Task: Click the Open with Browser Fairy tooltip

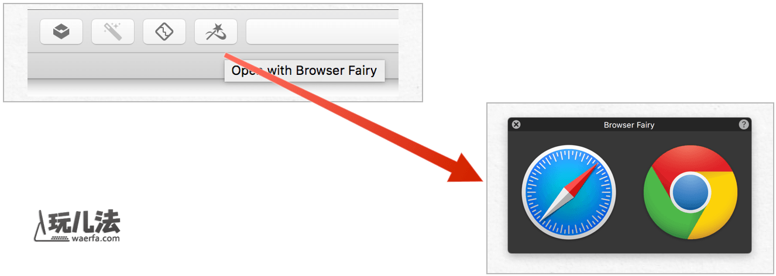Action: pyautogui.click(x=305, y=71)
